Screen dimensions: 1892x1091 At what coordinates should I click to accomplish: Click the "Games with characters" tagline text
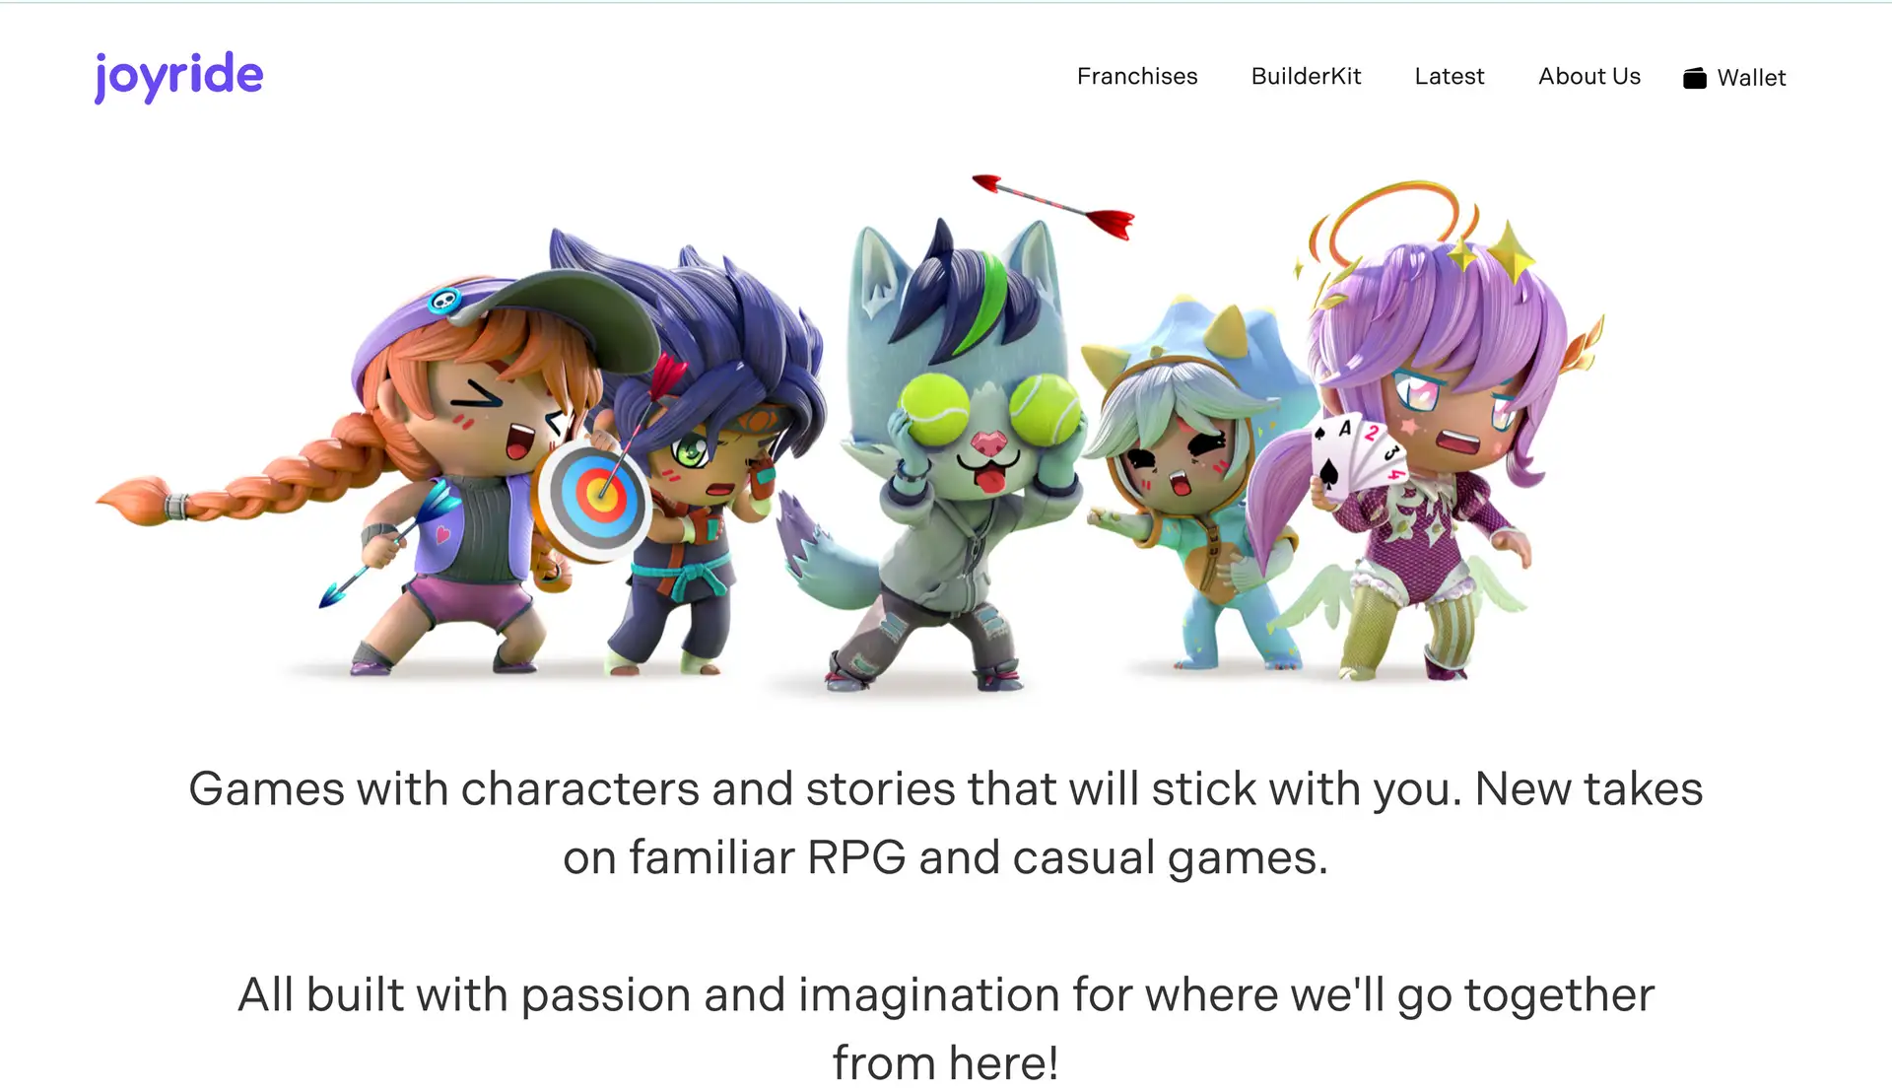946,822
